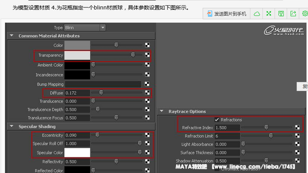Click checker map icon beside Color slider
The image size is (308, 173).
coord(147,45)
